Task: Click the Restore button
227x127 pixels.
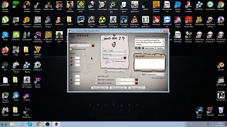Action: coord(160,48)
